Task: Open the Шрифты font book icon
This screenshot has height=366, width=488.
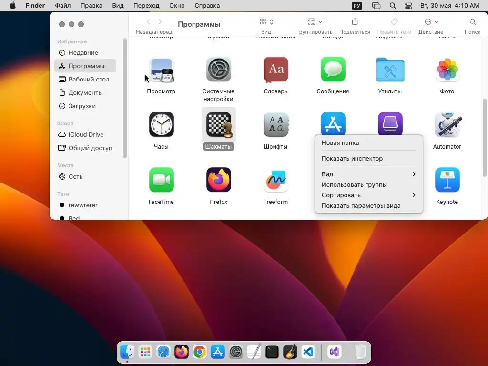Action: click(x=276, y=124)
